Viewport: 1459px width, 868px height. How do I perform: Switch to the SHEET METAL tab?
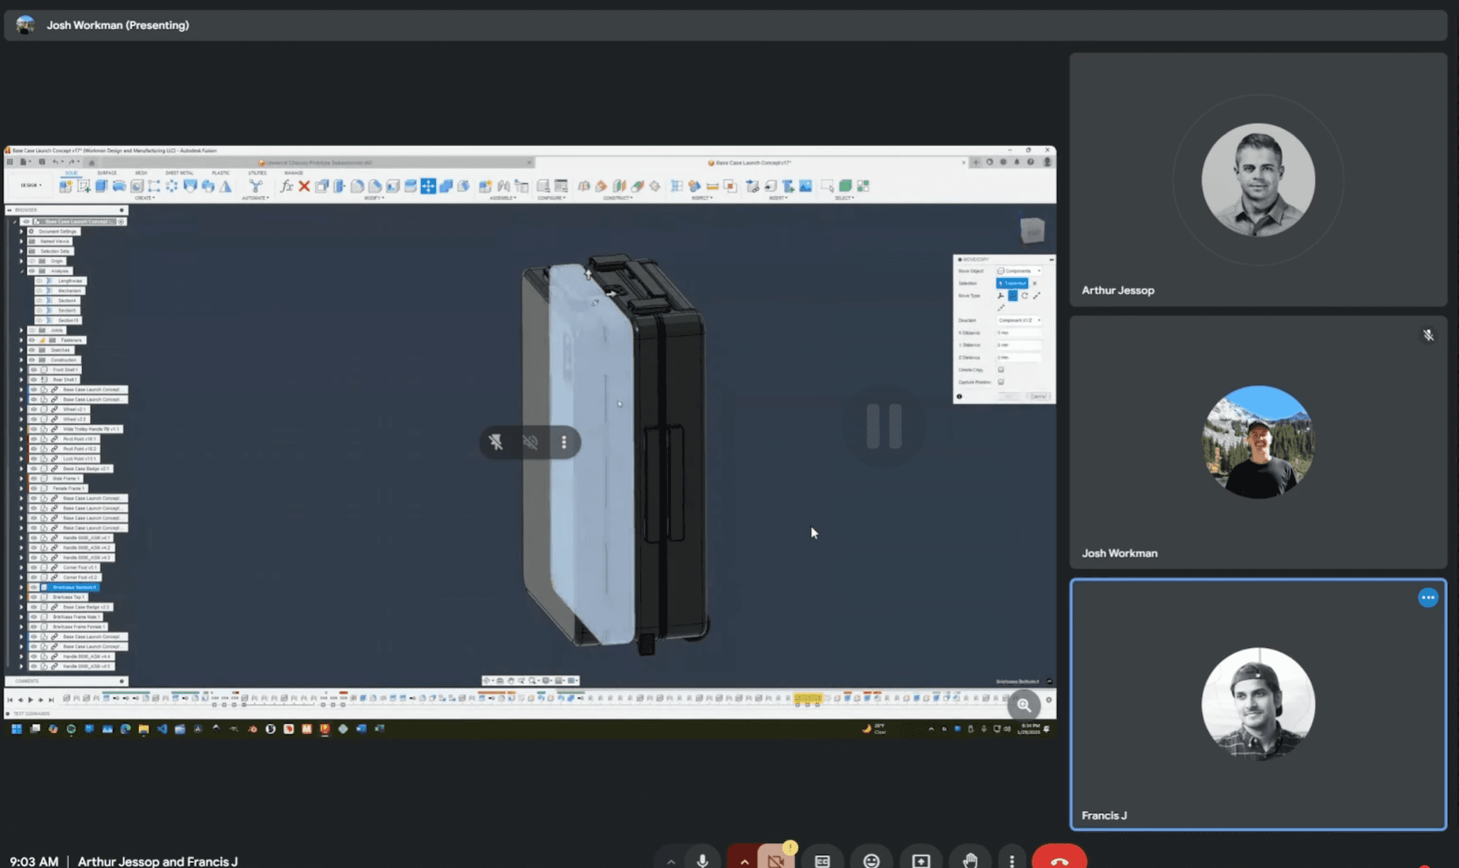(179, 172)
